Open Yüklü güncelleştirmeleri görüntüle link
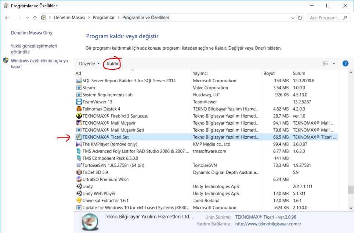The width and height of the screenshot is (354, 233). coord(34,49)
